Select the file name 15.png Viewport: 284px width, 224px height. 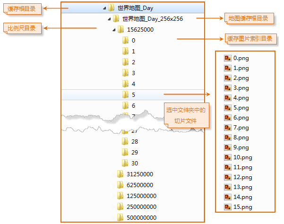coord(243,207)
